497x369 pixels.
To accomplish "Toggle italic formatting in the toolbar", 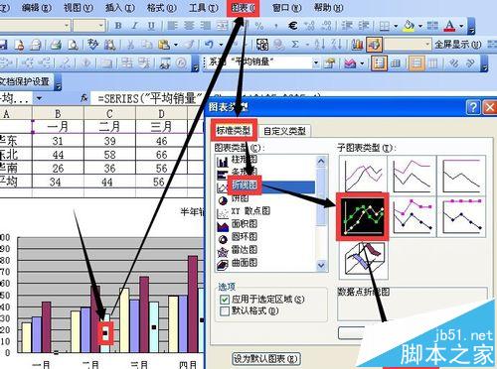I will pos(135,26).
